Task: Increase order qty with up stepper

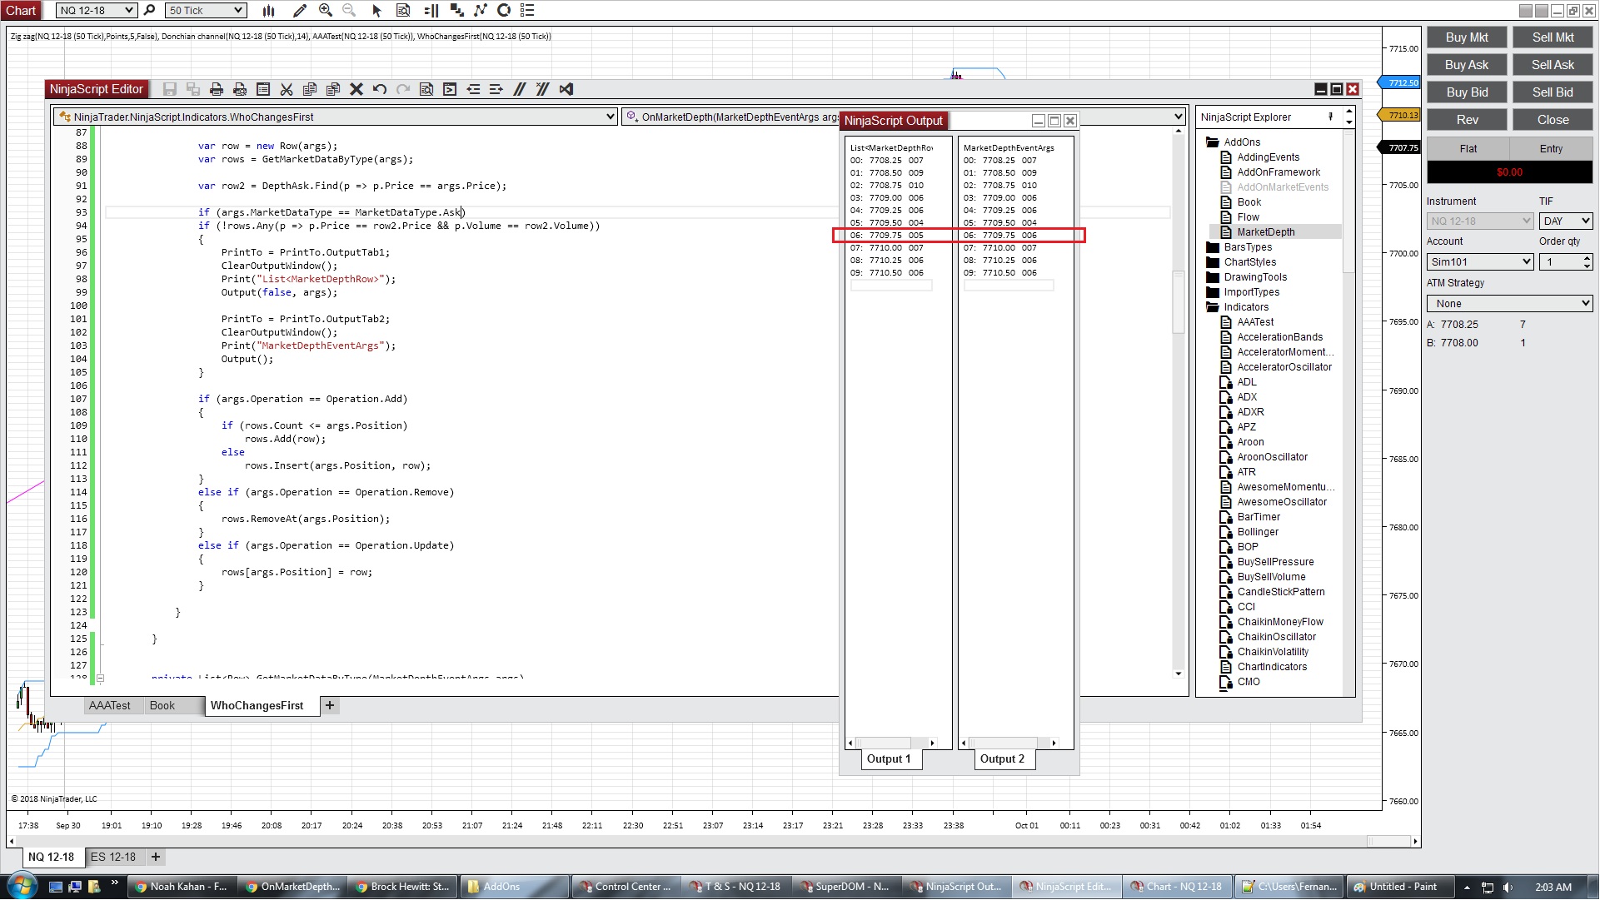Action: coord(1587,258)
